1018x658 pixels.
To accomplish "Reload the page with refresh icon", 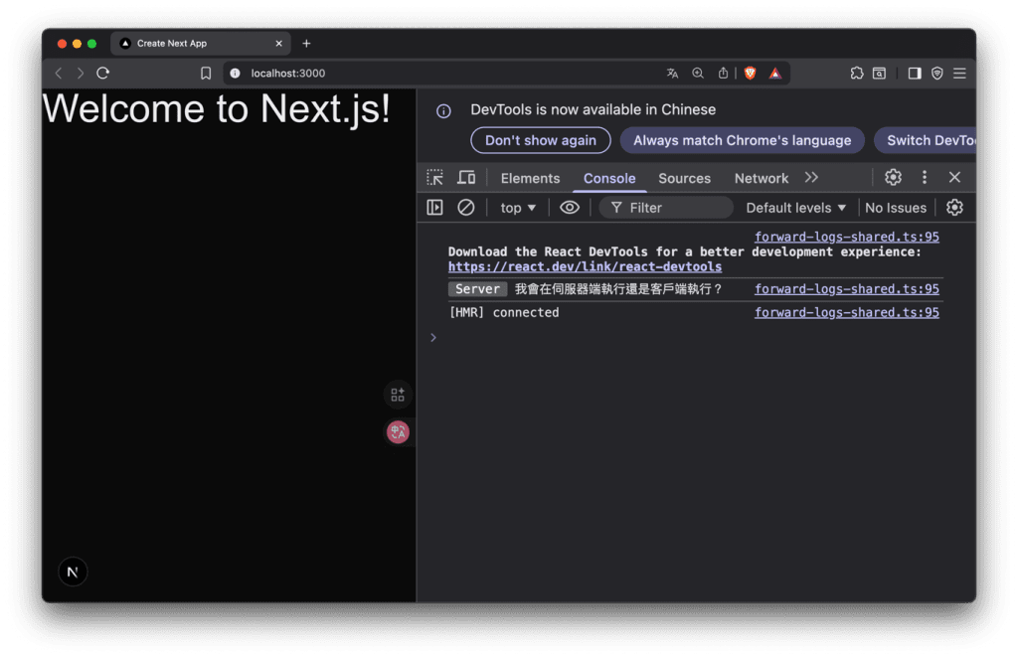I will tap(102, 73).
